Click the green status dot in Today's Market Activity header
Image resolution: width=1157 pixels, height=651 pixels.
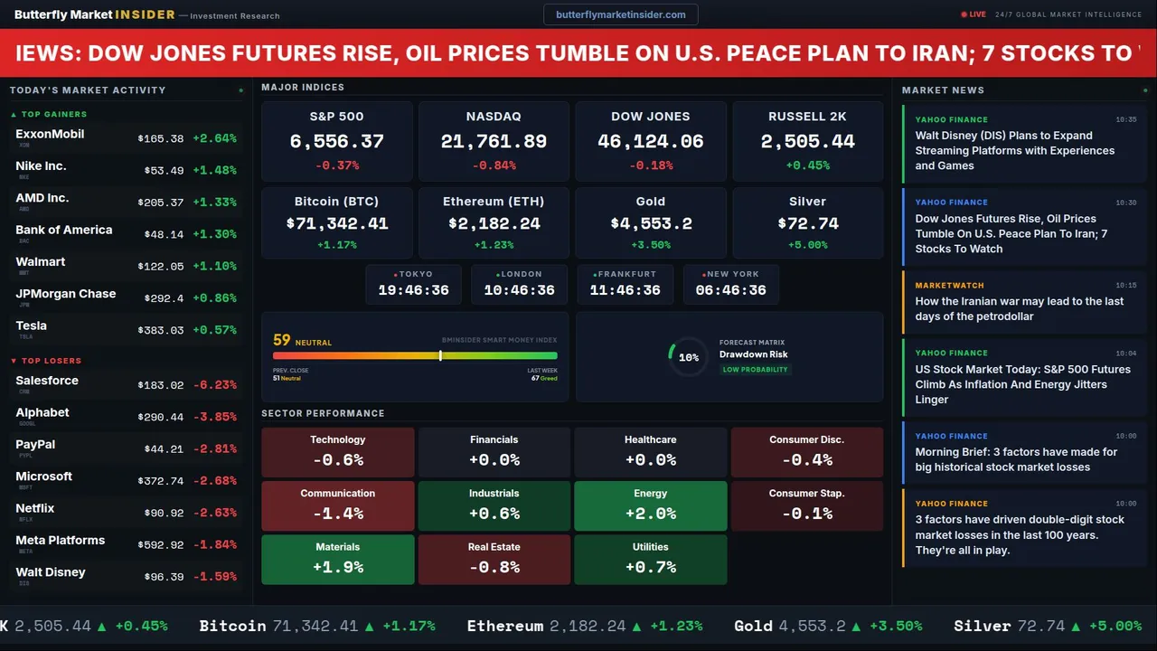(x=240, y=90)
